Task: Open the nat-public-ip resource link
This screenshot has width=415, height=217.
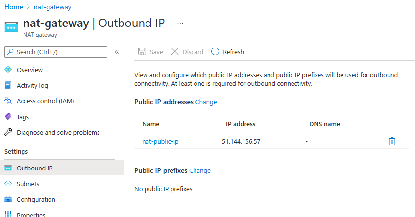Action: click(x=160, y=141)
